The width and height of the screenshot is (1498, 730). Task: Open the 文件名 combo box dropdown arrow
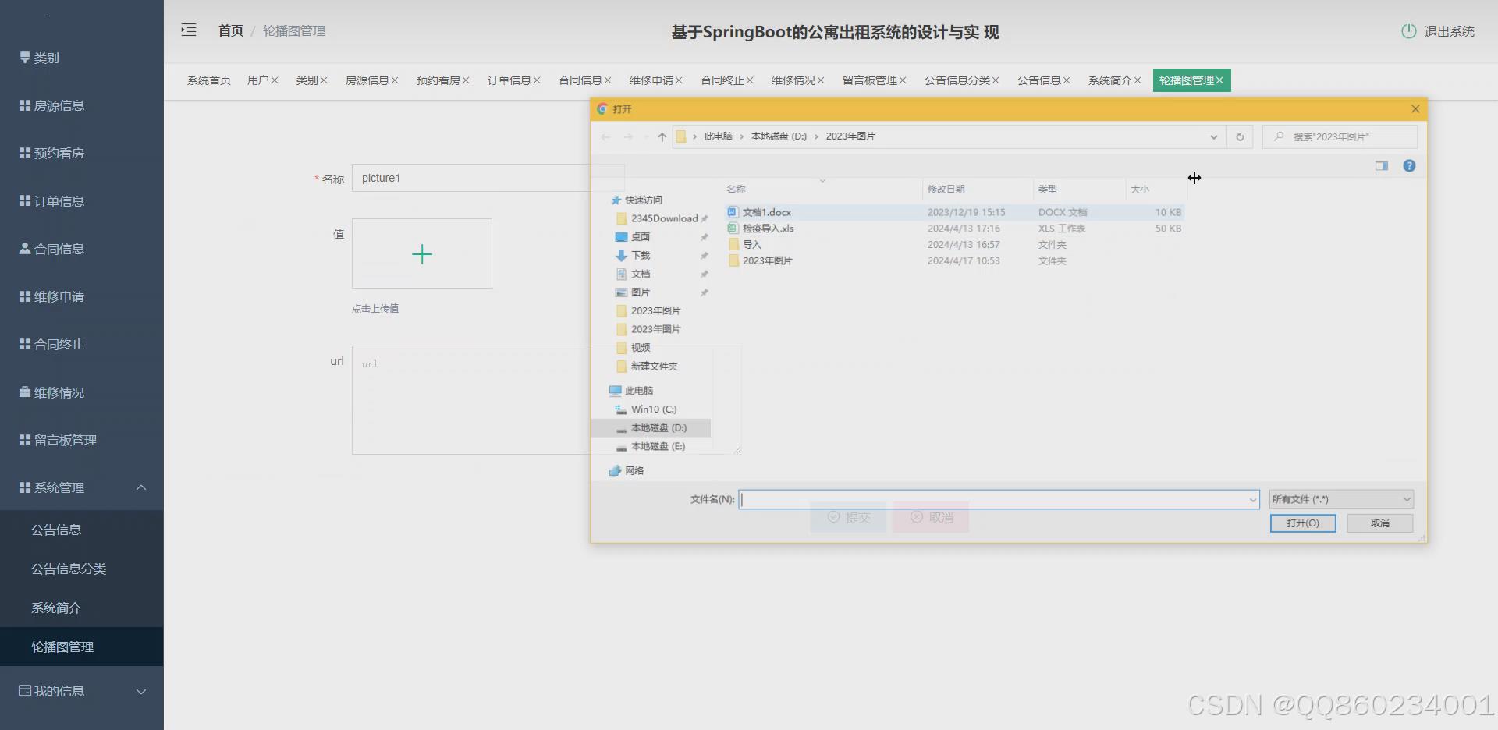point(1252,499)
